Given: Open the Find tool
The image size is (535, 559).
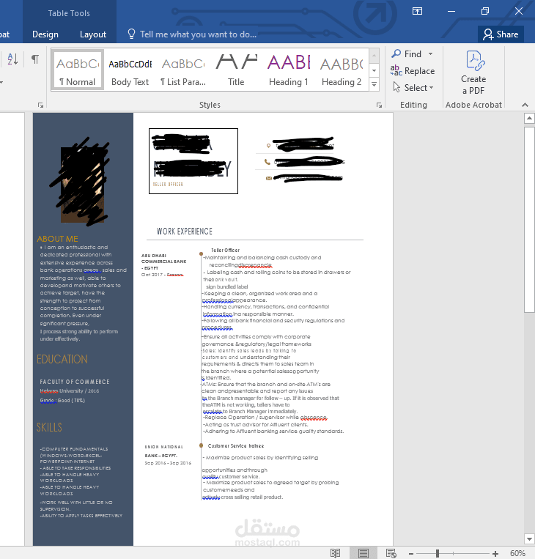Looking at the screenshot, I should [x=407, y=53].
